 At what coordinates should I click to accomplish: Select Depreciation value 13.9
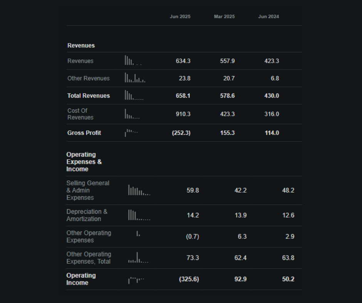pos(241,215)
